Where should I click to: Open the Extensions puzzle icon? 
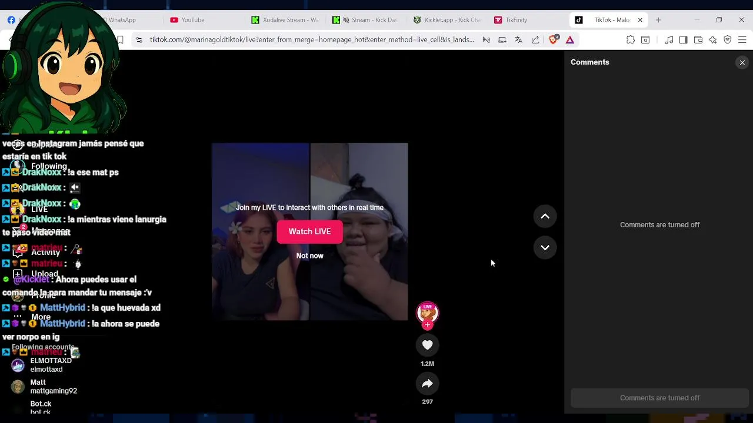tap(631, 40)
